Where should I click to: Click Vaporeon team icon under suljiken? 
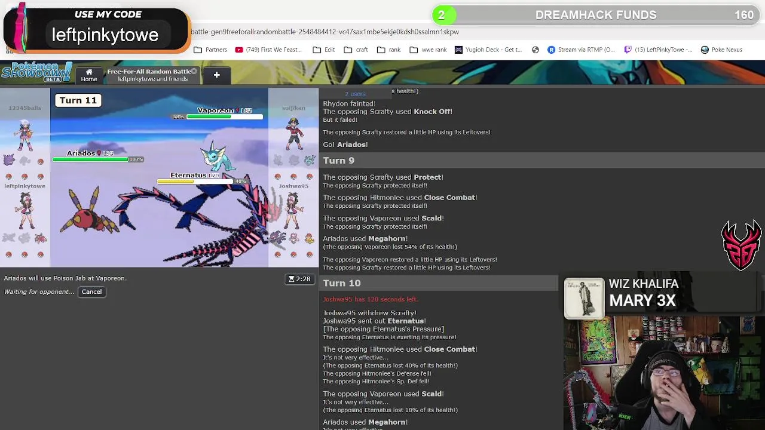pos(309,159)
